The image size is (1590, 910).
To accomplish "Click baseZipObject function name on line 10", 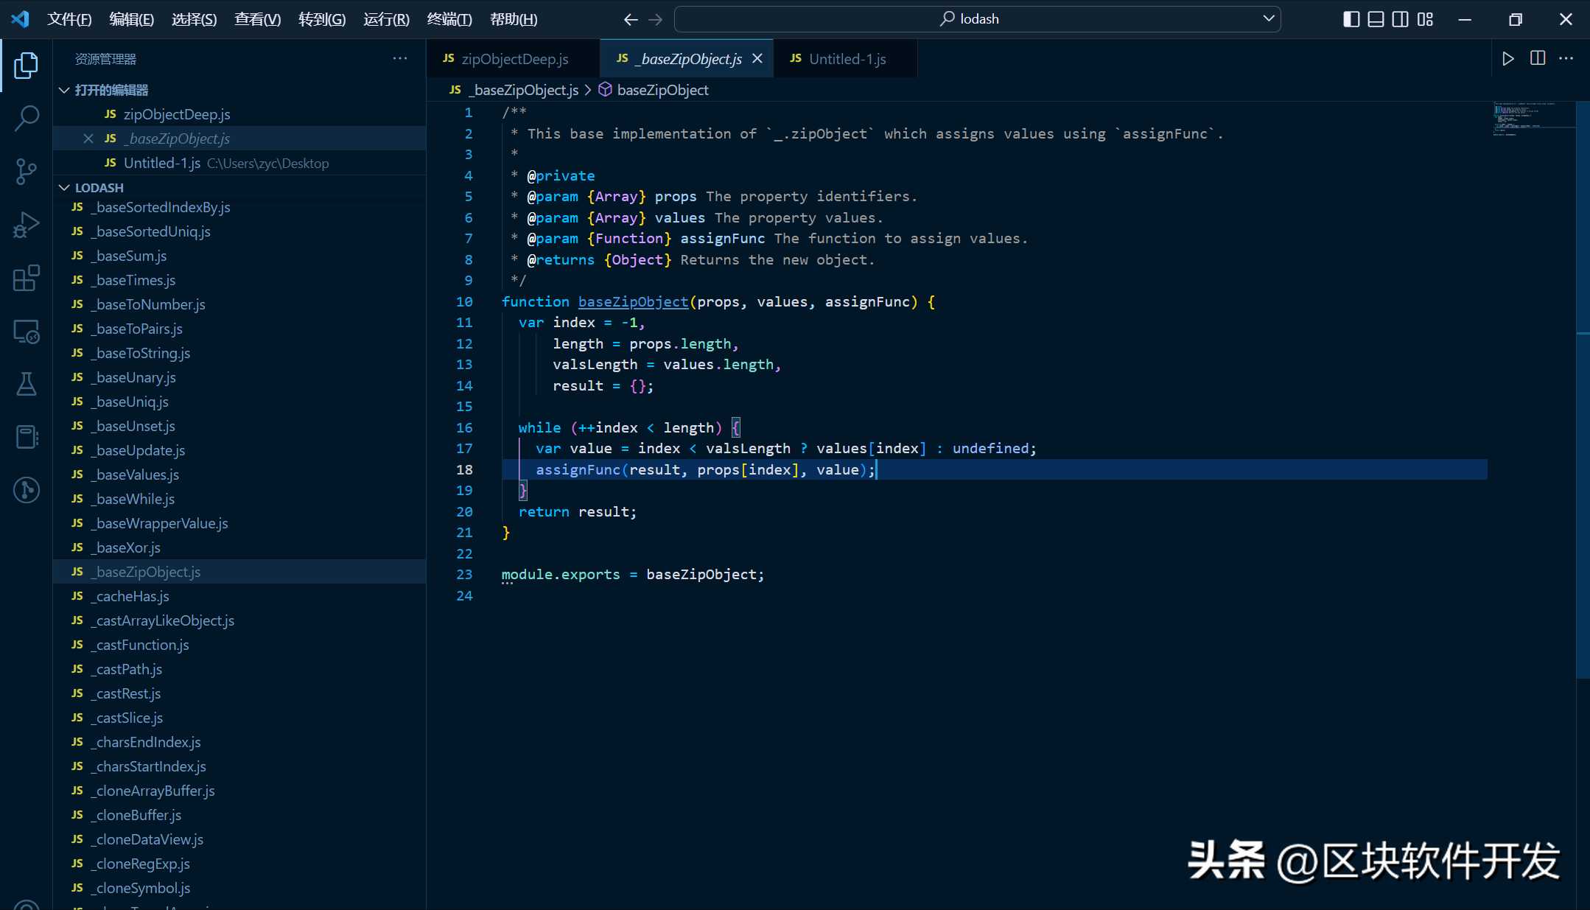I will pyautogui.click(x=633, y=301).
